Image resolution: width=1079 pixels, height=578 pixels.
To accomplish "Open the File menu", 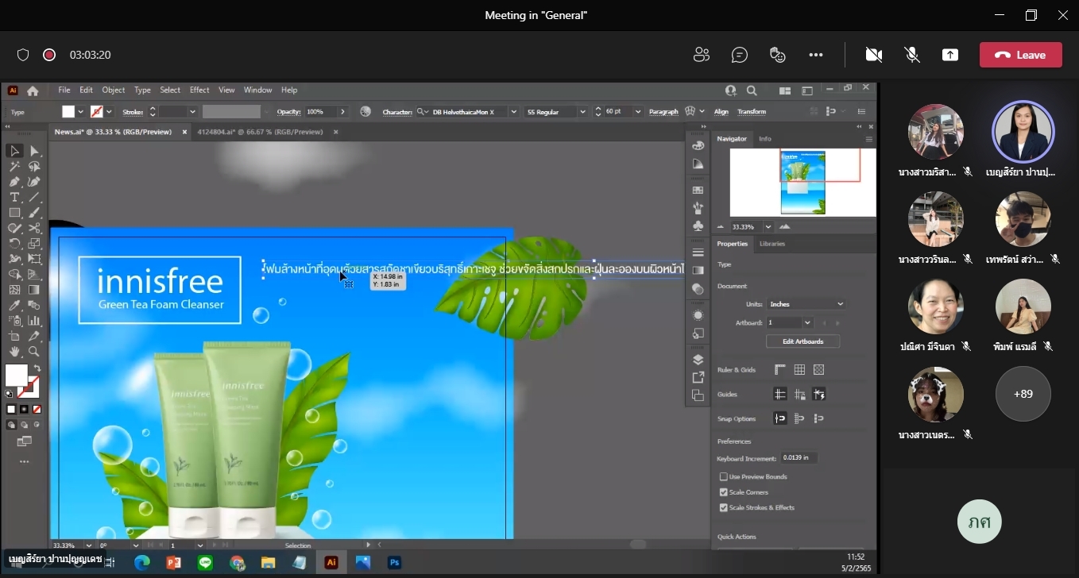I will [x=64, y=91].
